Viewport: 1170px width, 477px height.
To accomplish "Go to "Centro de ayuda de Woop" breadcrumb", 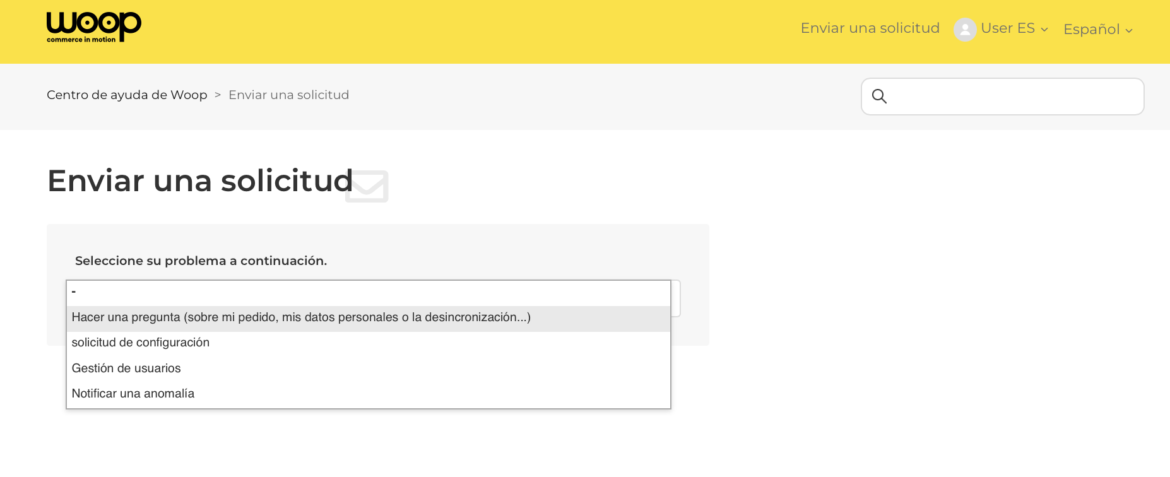I will (x=127, y=95).
